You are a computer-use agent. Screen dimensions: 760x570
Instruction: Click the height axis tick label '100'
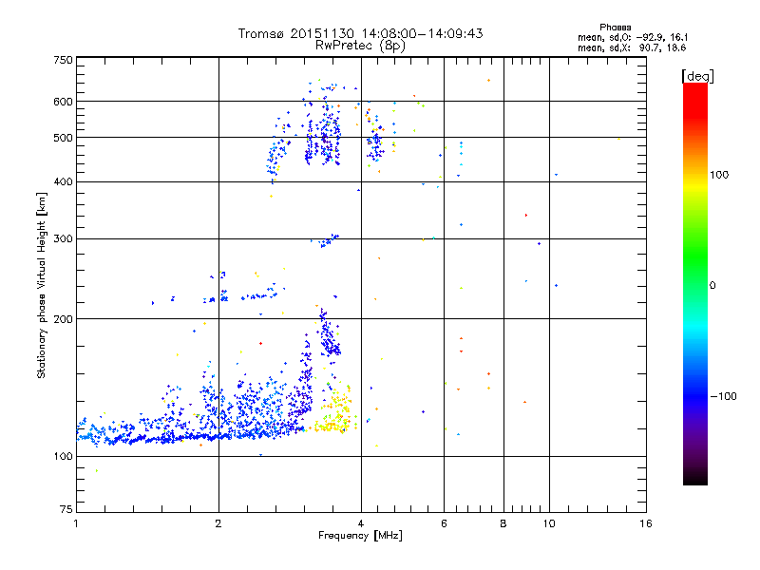[x=63, y=456]
